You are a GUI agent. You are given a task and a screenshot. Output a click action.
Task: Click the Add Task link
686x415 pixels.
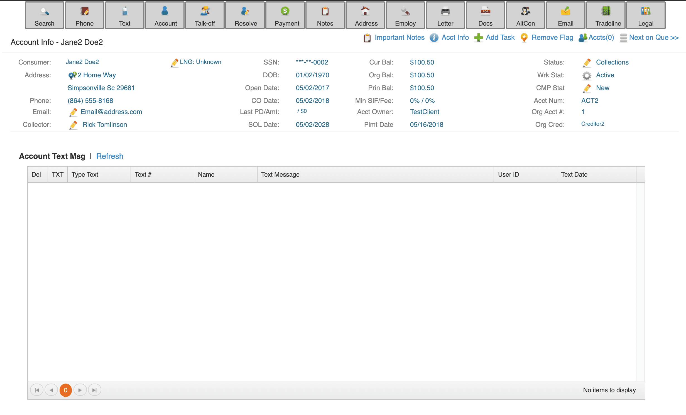pyautogui.click(x=500, y=38)
